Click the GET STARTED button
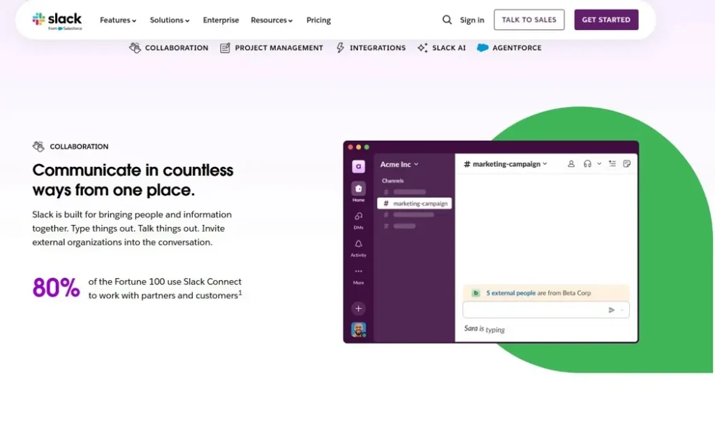The width and height of the screenshot is (715, 447). [x=606, y=20]
